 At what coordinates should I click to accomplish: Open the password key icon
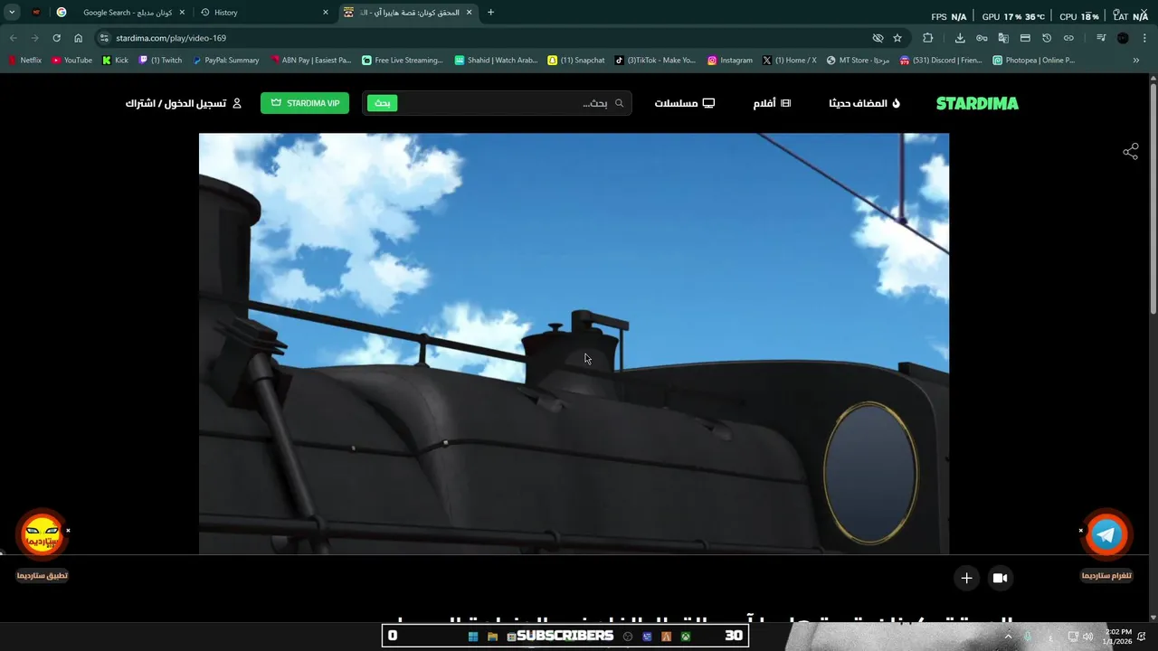coord(982,38)
